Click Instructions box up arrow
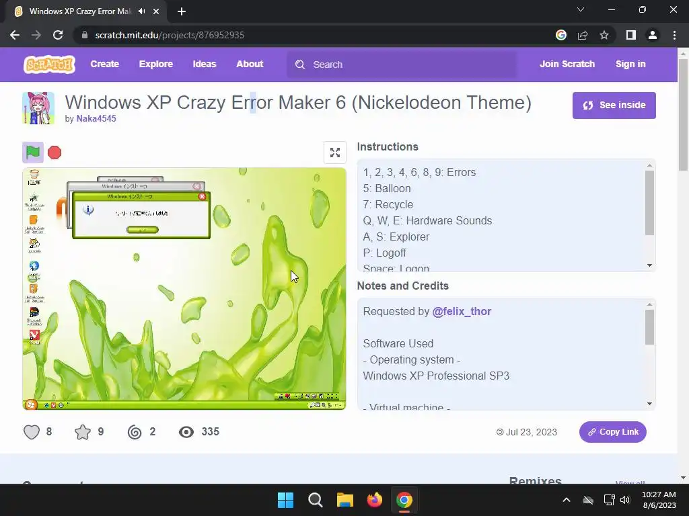Viewport: 689px width, 516px height. [649, 165]
